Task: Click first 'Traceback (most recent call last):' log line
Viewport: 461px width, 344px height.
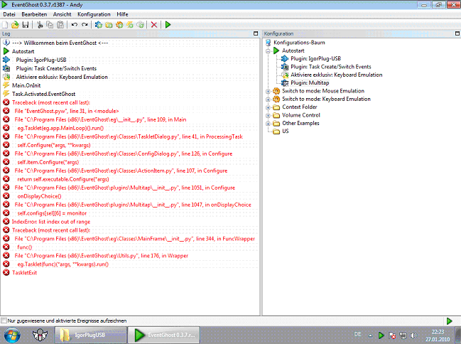Action: coord(51,102)
